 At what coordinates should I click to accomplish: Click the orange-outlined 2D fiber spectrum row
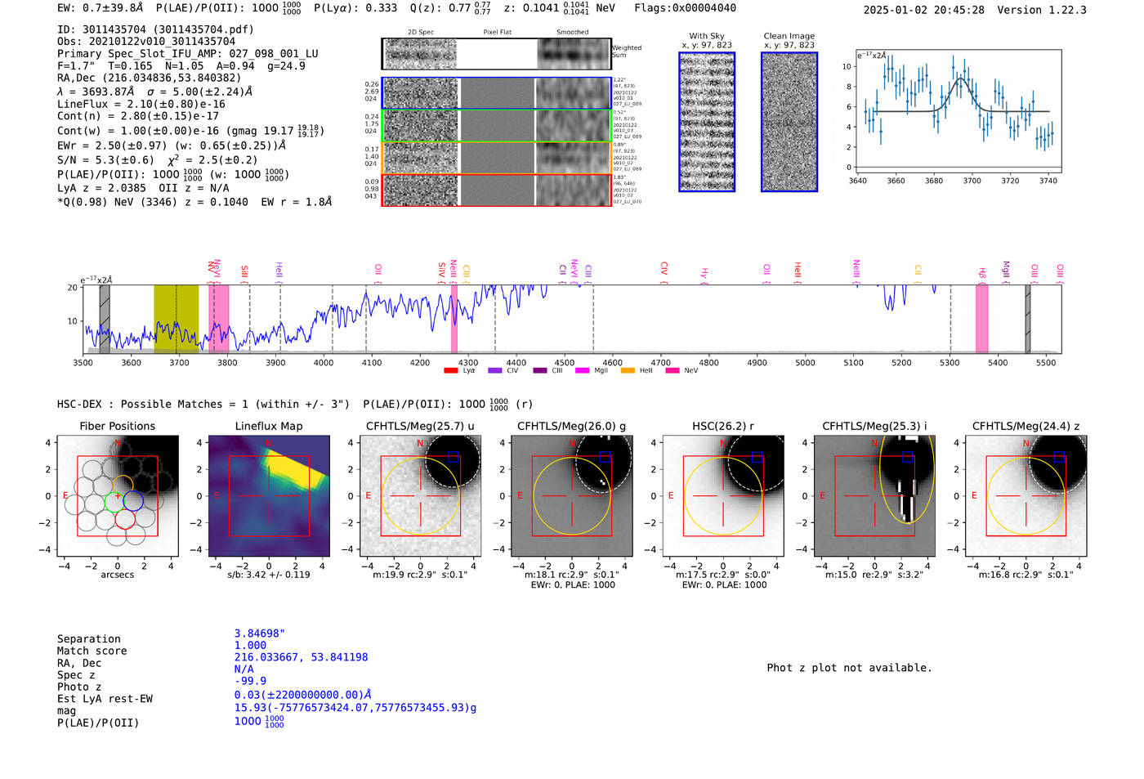point(496,158)
